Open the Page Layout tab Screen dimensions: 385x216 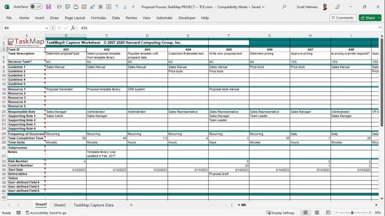point(75,18)
